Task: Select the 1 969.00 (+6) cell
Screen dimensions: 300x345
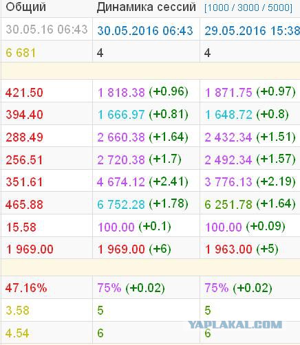Action: click(146, 249)
